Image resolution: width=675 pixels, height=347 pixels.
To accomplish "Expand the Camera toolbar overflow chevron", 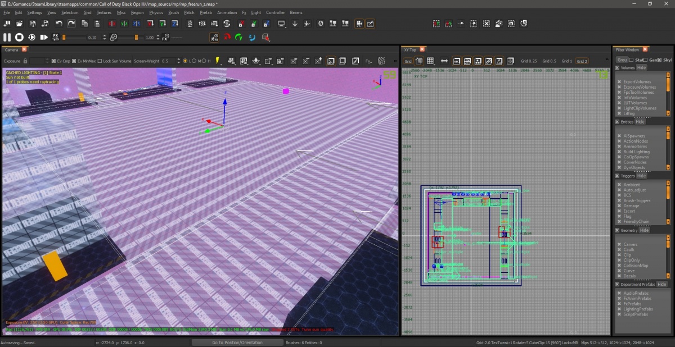I will [x=396, y=61].
